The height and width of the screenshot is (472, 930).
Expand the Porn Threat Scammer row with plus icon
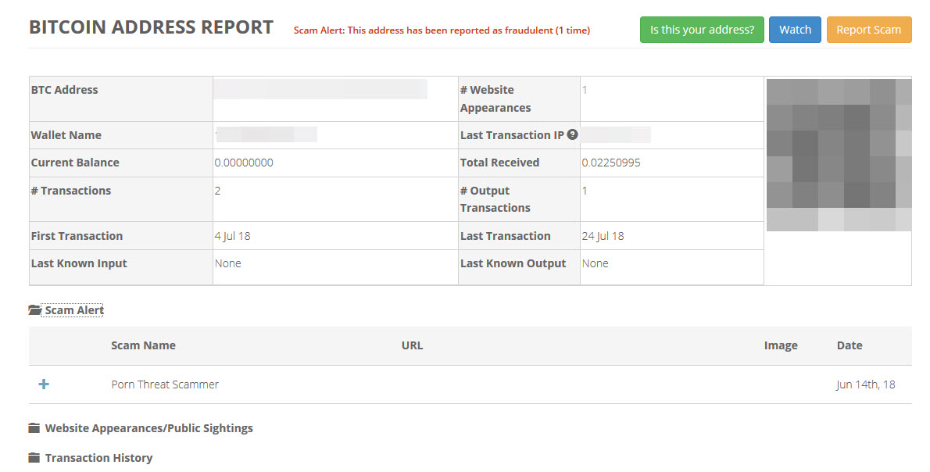coord(44,384)
